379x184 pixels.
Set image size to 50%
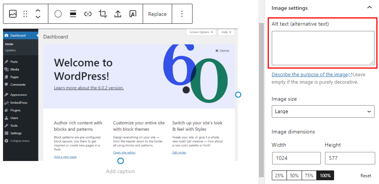coord(294,175)
